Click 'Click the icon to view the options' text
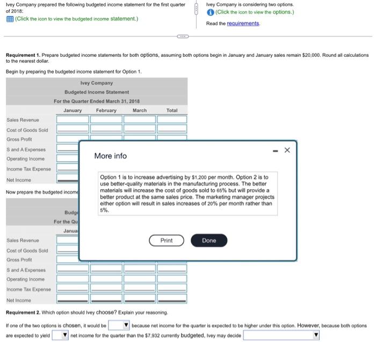 (255, 12)
